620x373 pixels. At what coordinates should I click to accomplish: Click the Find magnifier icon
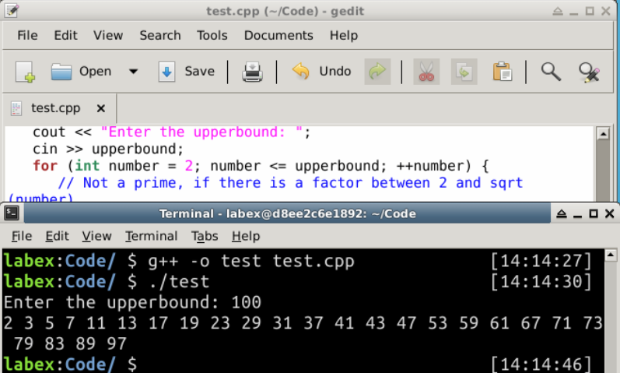pyautogui.click(x=551, y=72)
